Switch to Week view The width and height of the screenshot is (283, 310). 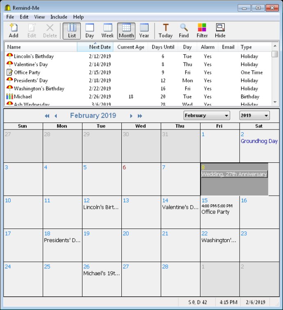coord(108,31)
